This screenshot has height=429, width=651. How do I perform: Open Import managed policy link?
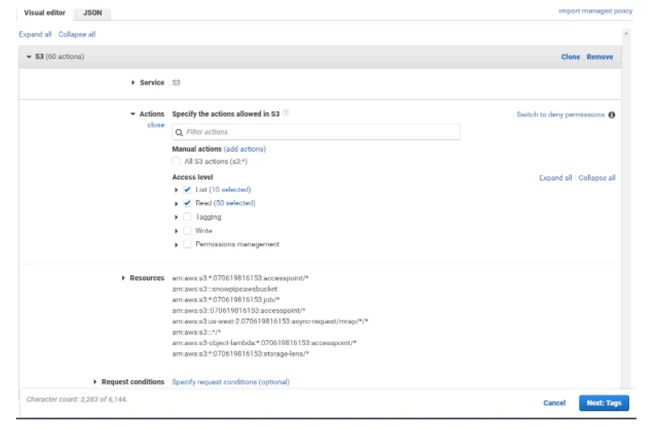click(595, 10)
